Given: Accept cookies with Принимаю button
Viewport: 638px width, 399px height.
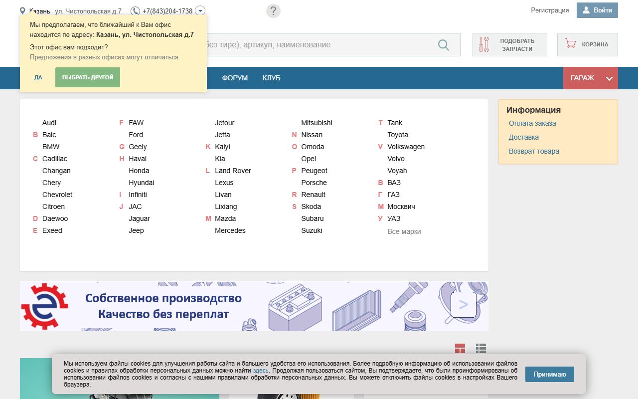Looking at the screenshot, I should 550,374.
